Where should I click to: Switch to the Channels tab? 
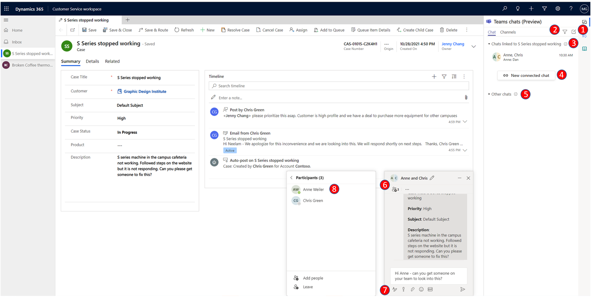coord(508,32)
